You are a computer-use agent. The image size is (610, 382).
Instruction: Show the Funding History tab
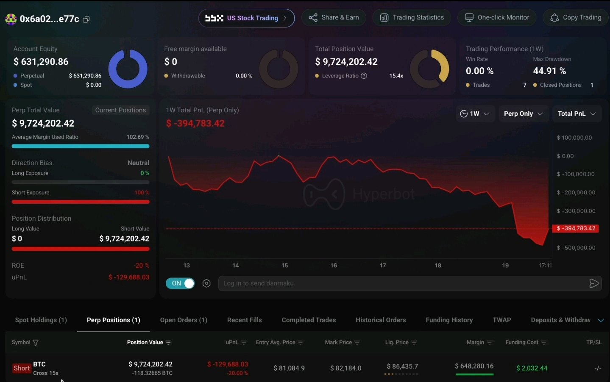click(449, 320)
